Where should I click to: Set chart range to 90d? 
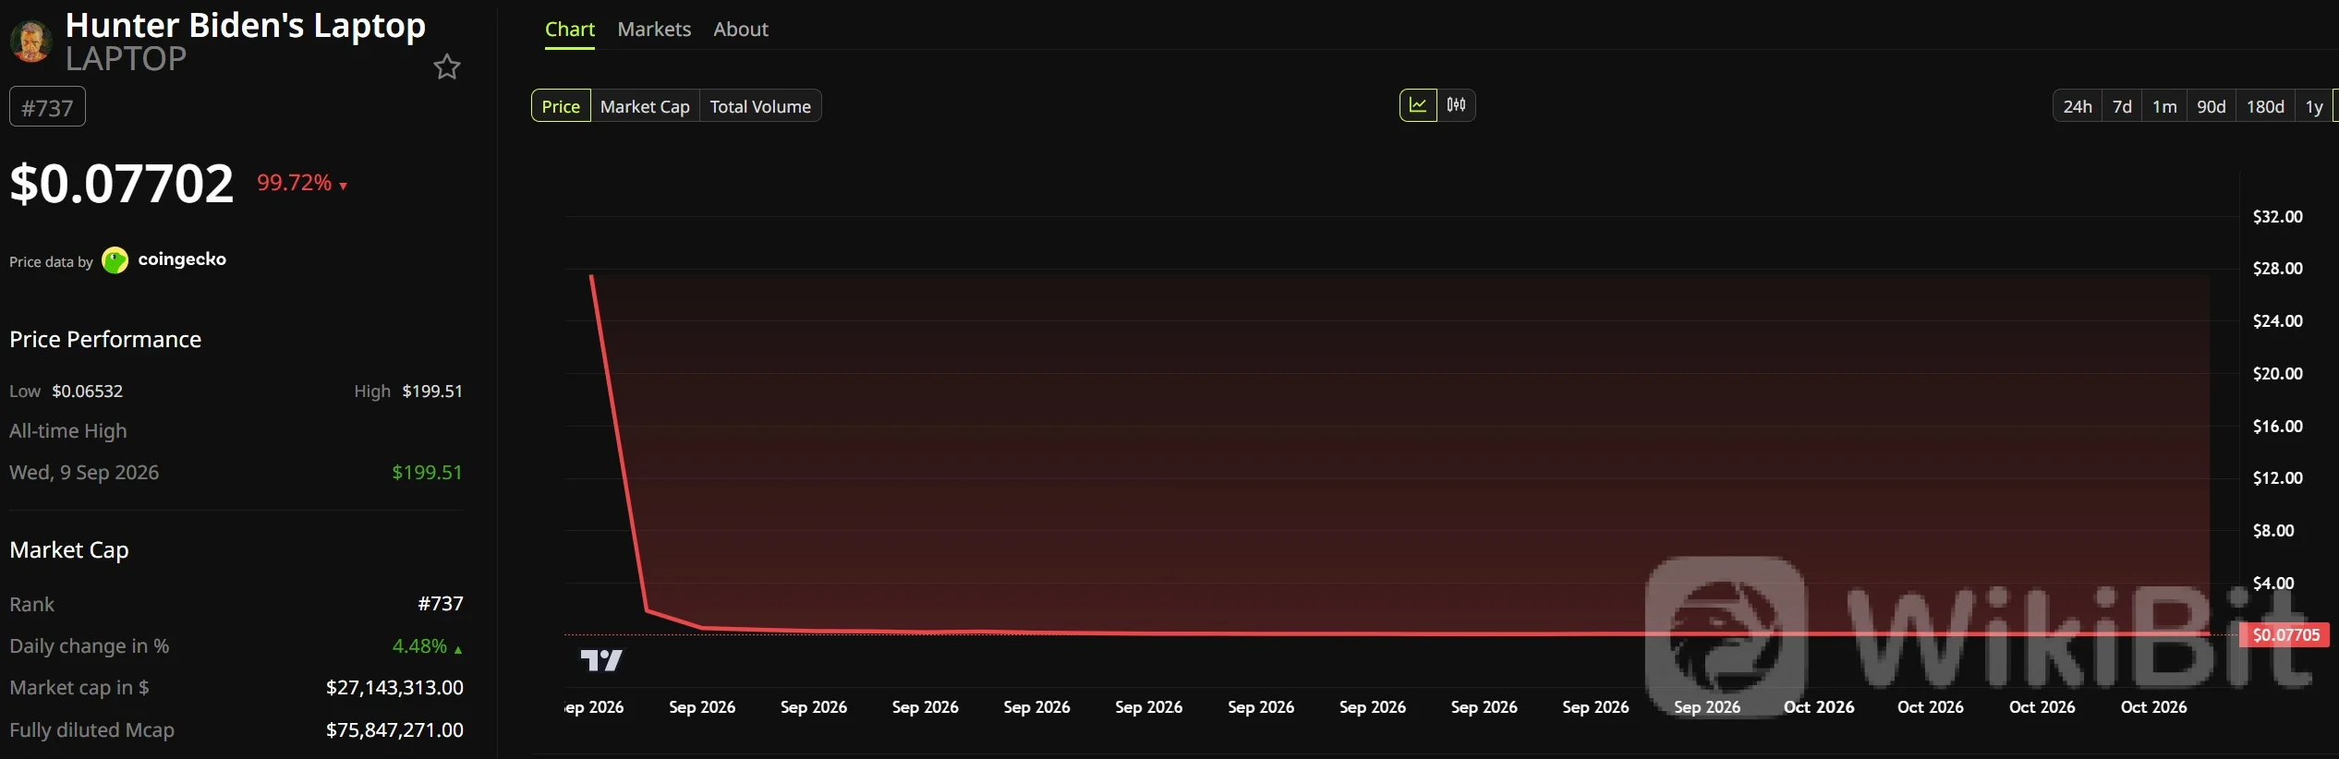2211,106
